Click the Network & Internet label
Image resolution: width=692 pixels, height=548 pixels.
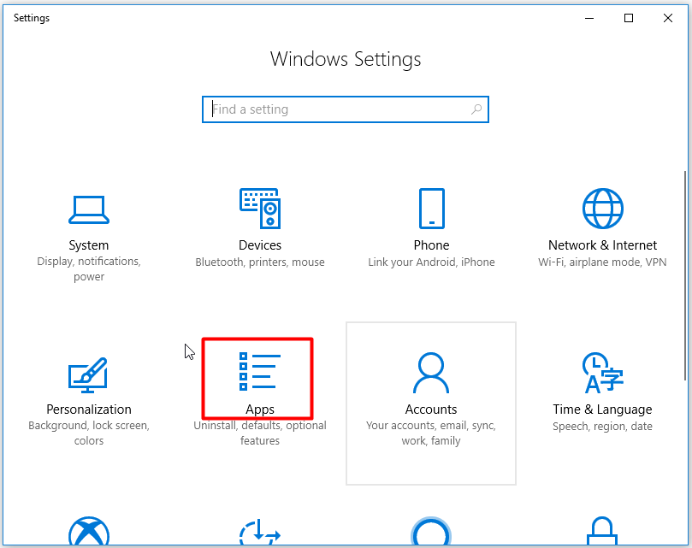pyautogui.click(x=602, y=245)
